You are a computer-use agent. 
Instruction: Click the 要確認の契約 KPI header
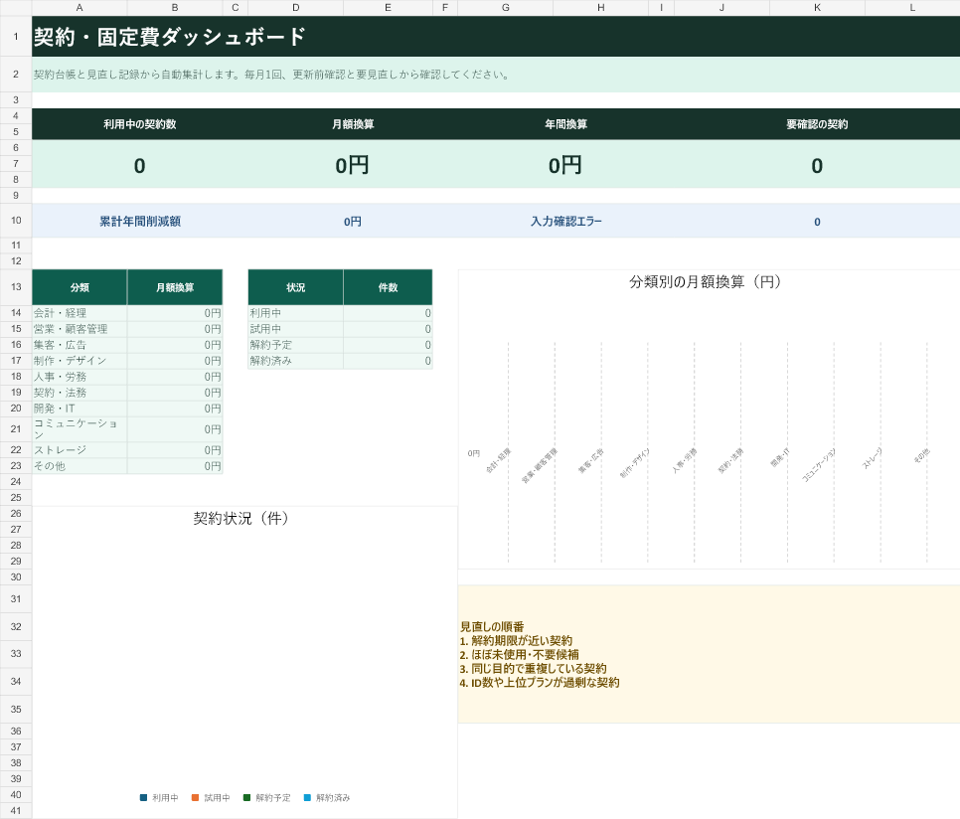pos(817,124)
